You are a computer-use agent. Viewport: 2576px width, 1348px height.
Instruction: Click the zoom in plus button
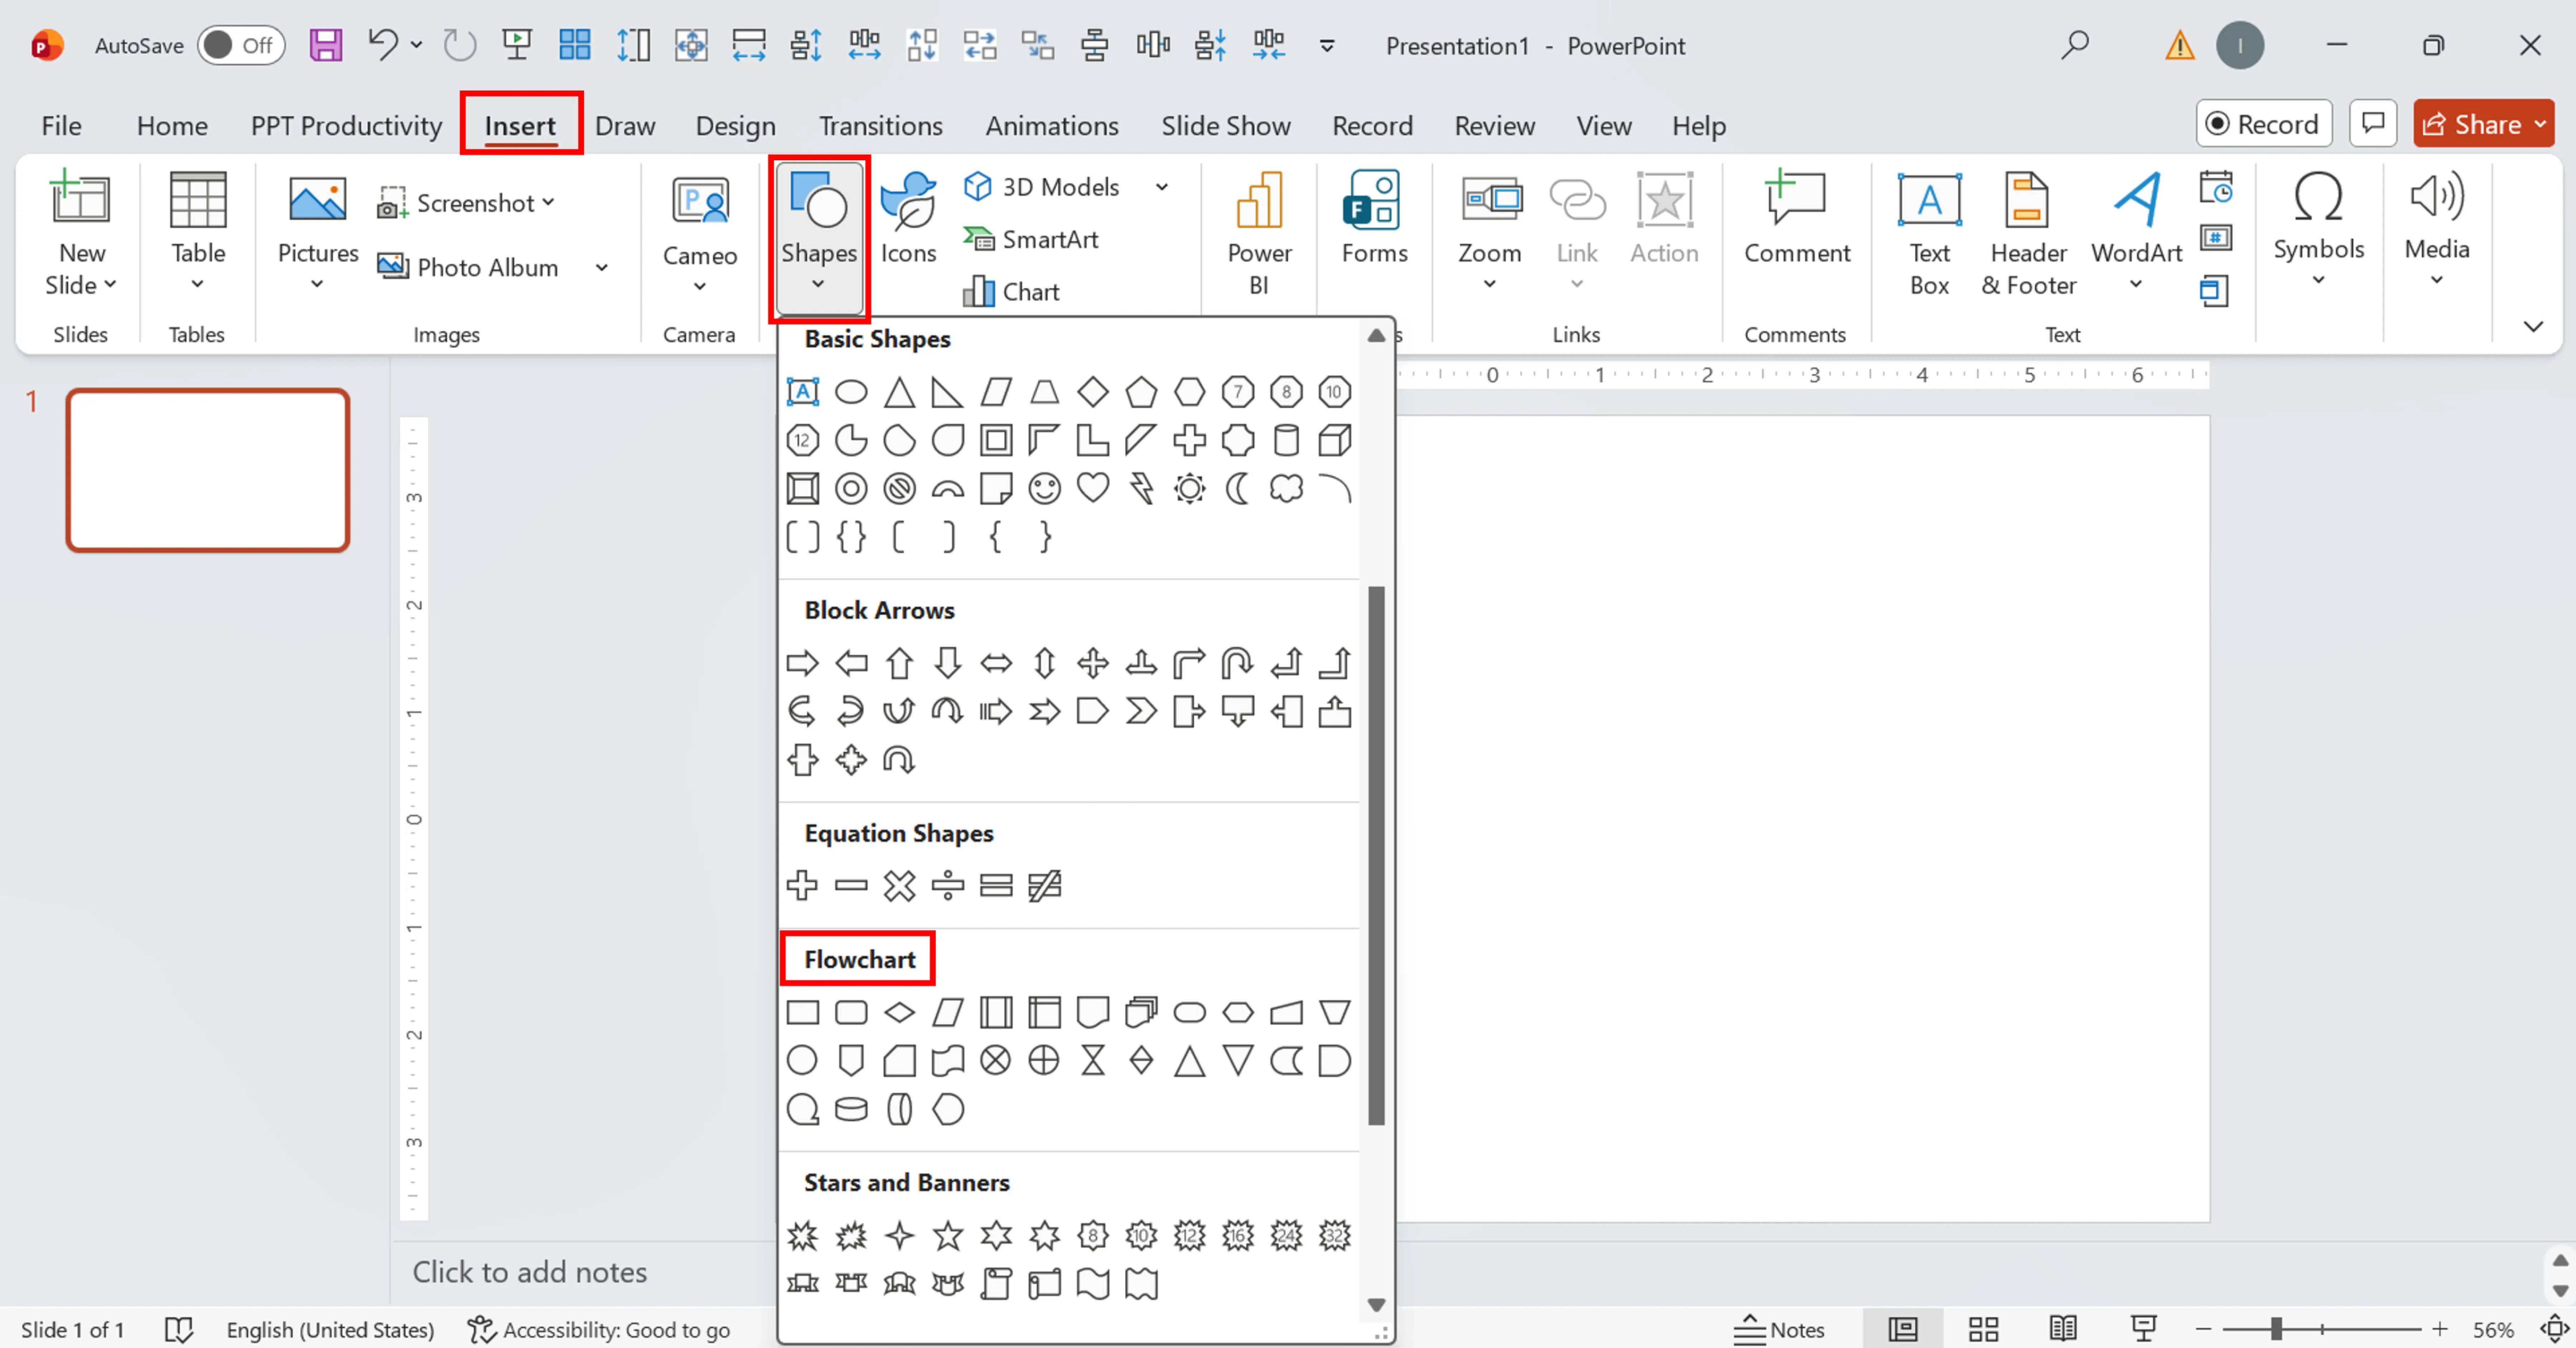2440,1329
